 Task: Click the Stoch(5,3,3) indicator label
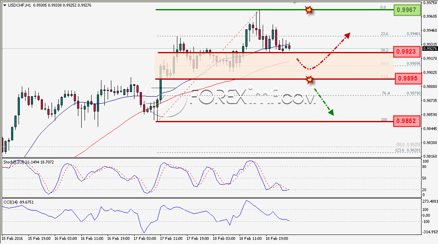point(14,162)
